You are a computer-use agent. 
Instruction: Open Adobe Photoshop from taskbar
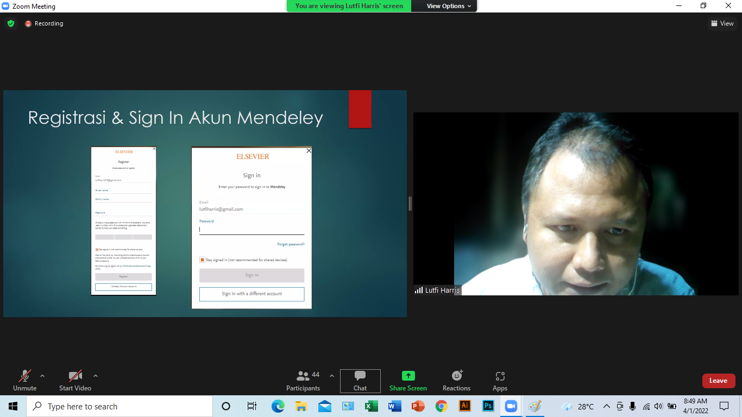click(x=488, y=406)
